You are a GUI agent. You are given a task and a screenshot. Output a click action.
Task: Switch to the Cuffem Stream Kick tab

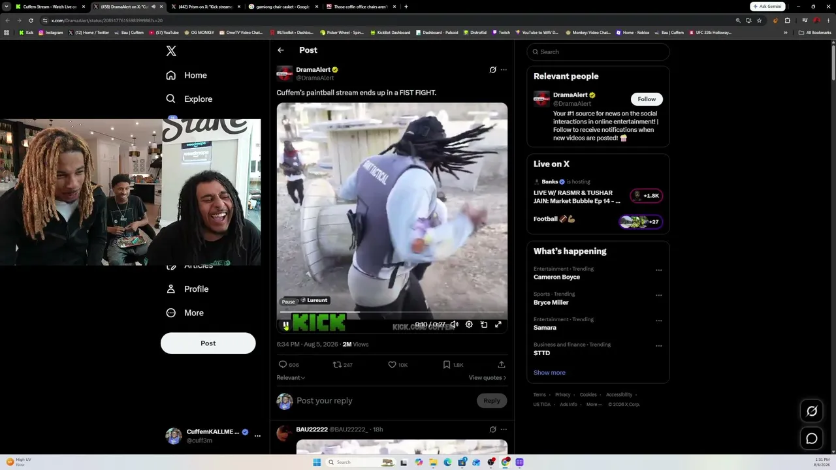click(50, 7)
